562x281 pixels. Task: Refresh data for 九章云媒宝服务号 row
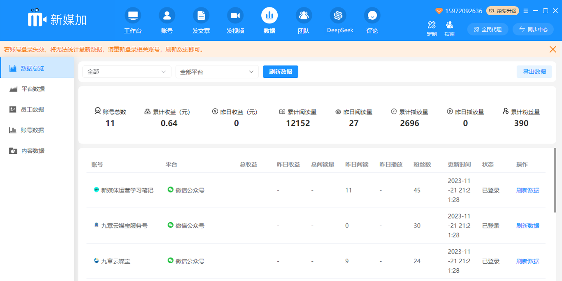(x=527, y=226)
